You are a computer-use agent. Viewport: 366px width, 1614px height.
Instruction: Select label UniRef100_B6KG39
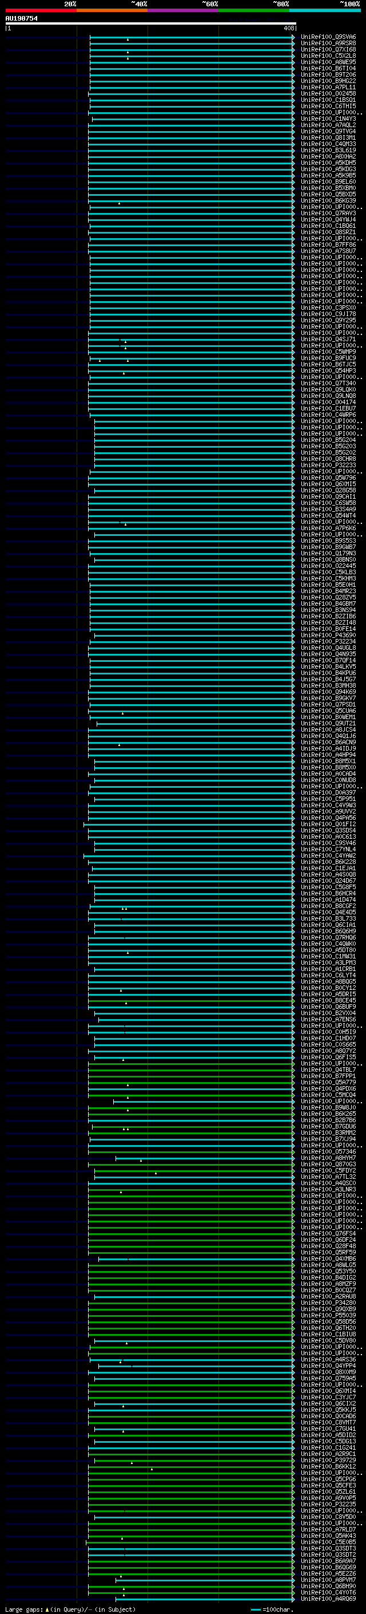click(328, 200)
